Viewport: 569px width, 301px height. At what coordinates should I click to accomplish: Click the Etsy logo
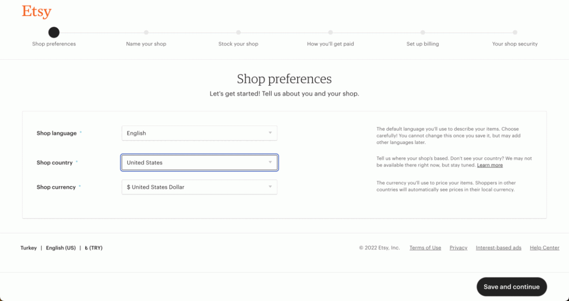pyautogui.click(x=36, y=11)
